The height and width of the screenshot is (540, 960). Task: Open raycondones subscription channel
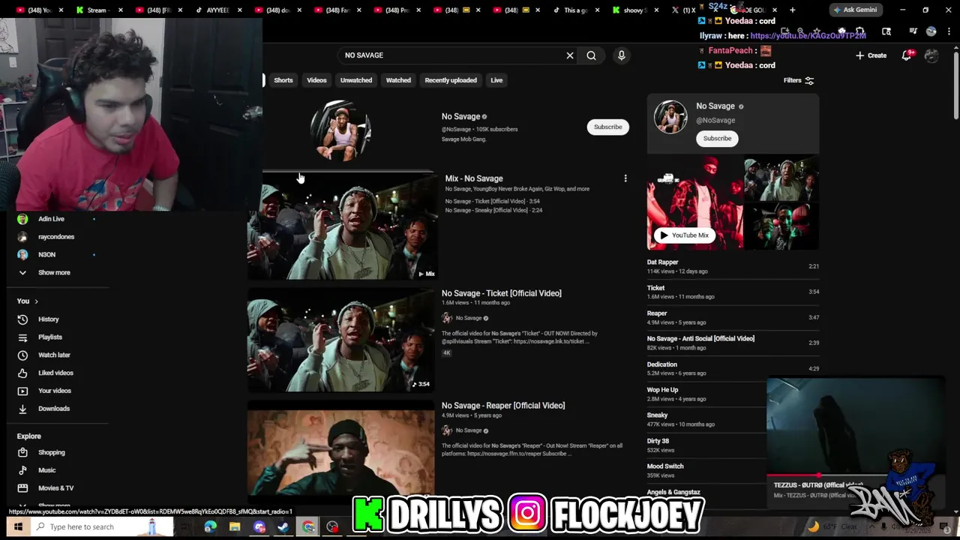(56, 237)
